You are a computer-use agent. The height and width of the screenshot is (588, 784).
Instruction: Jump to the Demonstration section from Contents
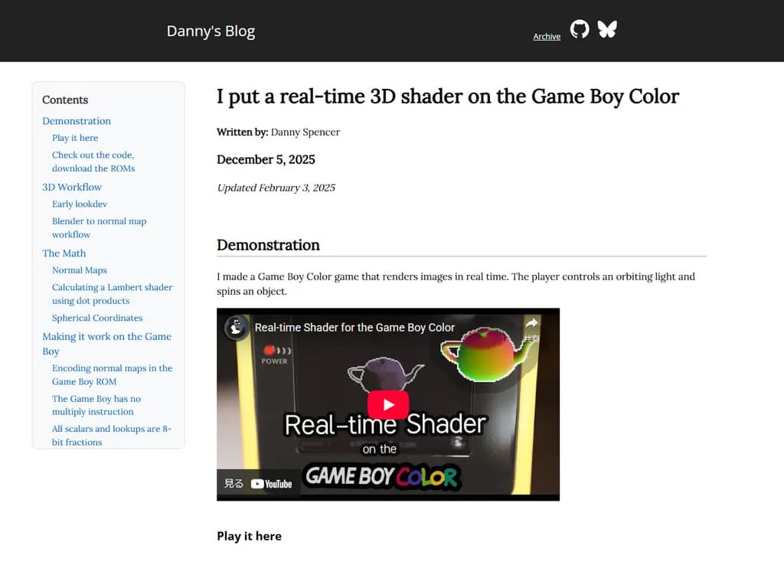[77, 120]
